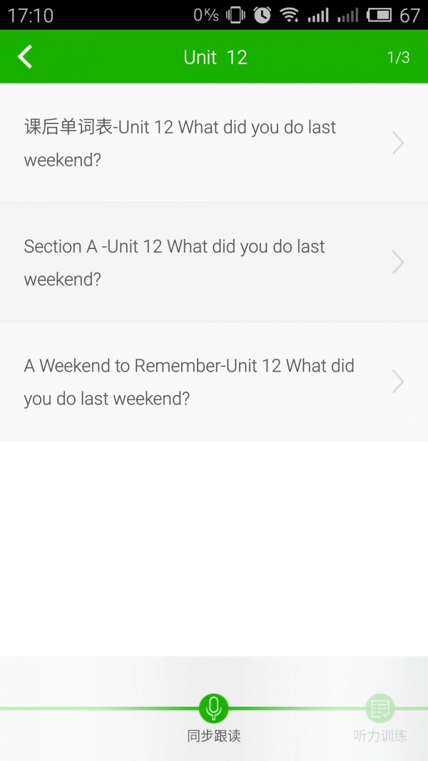428x761 pixels.
Task: Tap the first signal strength icon
Action: 318,14
